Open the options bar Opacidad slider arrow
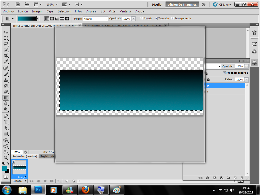Image resolution: width=260 pixels, height=195 pixels. click(x=133, y=19)
